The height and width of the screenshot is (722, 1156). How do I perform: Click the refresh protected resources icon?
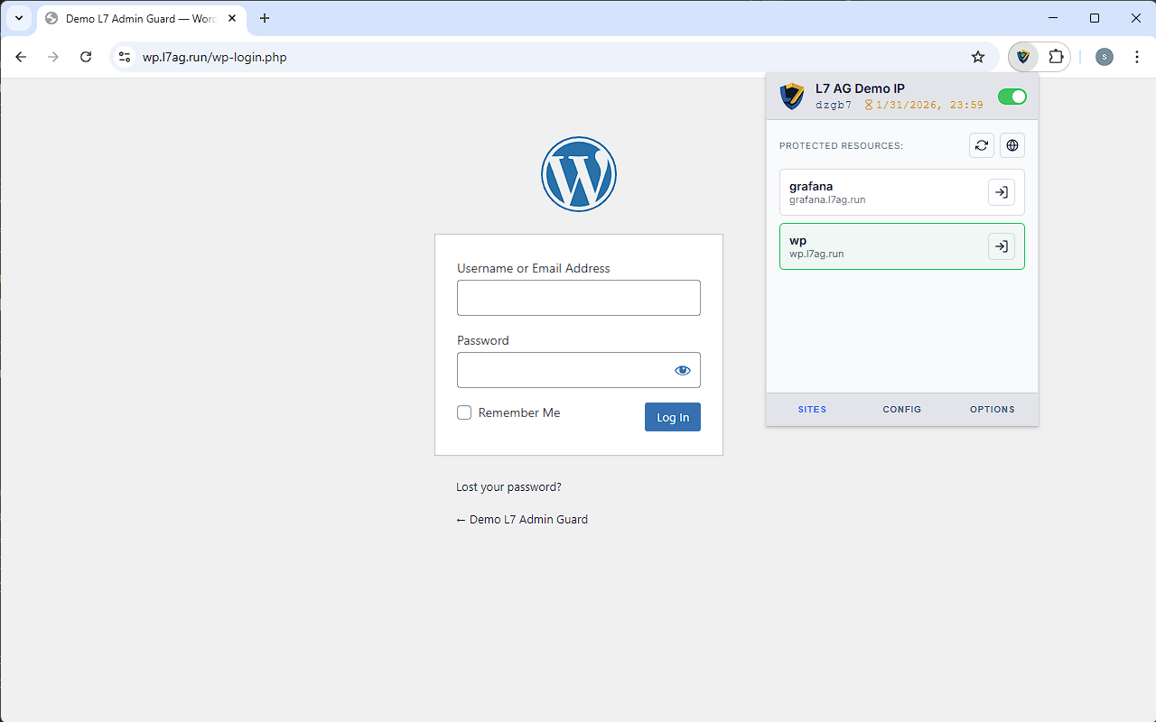[981, 145]
